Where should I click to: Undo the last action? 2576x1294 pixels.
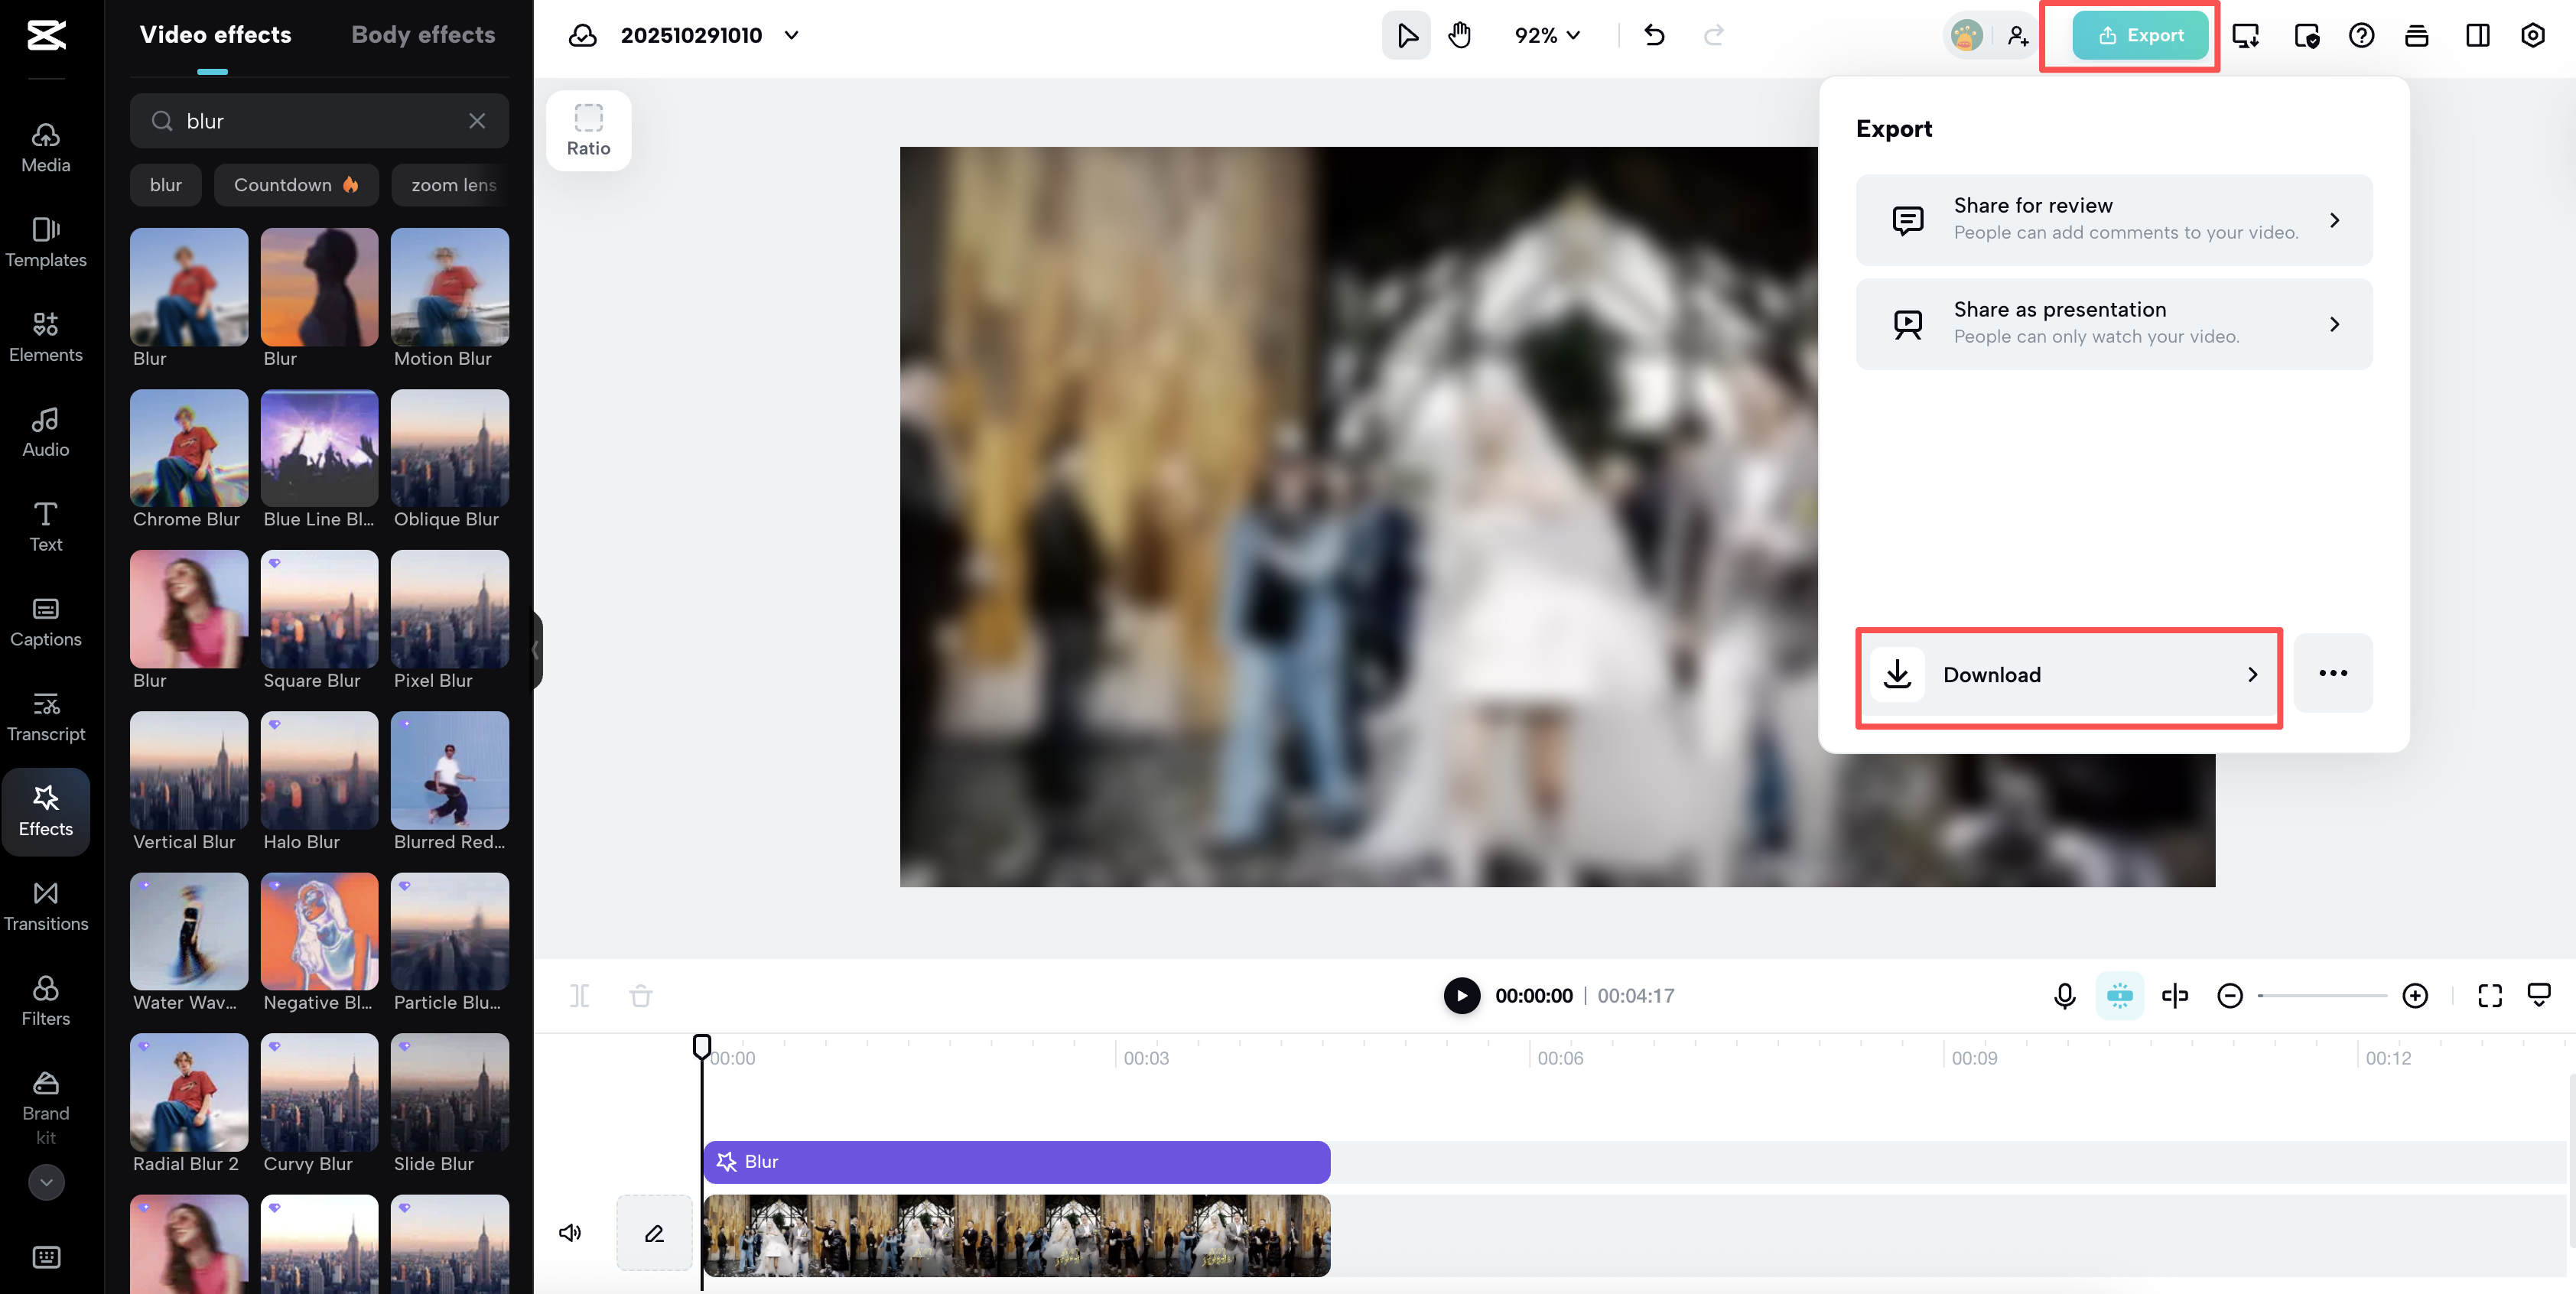click(x=1654, y=34)
